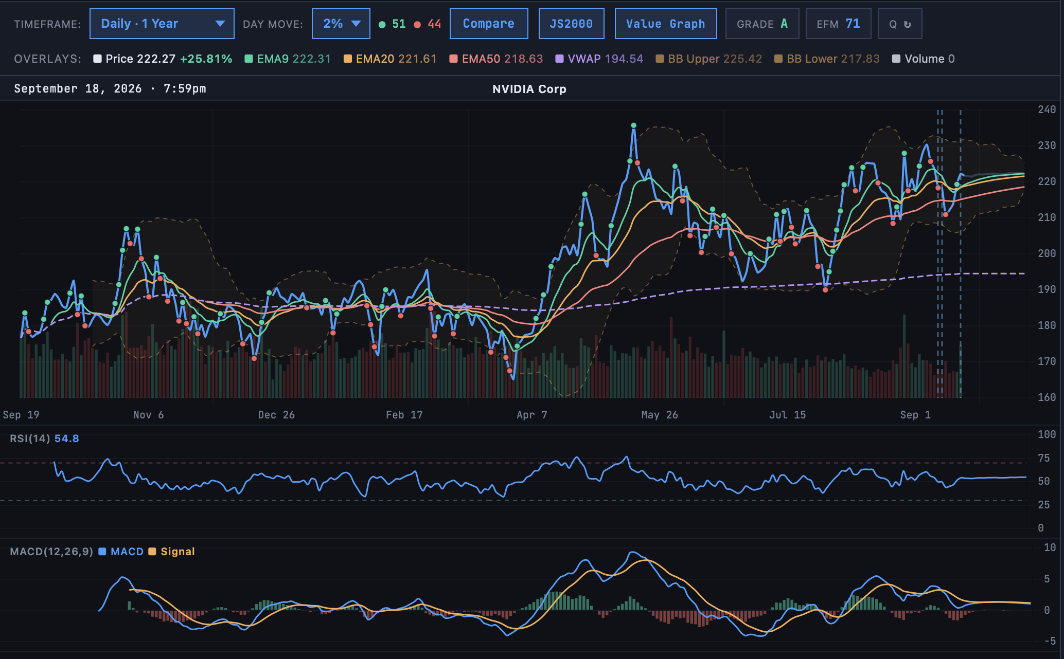
Task: Click the GRADE A badge
Action: pos(762,24)
